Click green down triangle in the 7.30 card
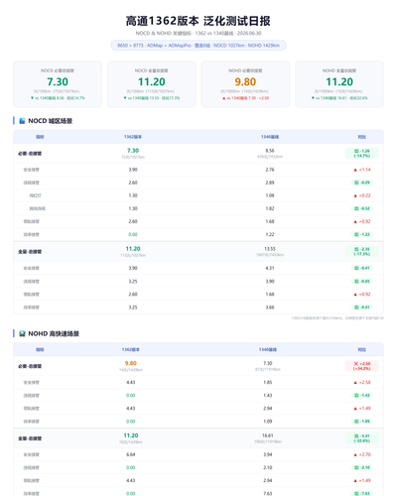 click(x=32, y=98)
